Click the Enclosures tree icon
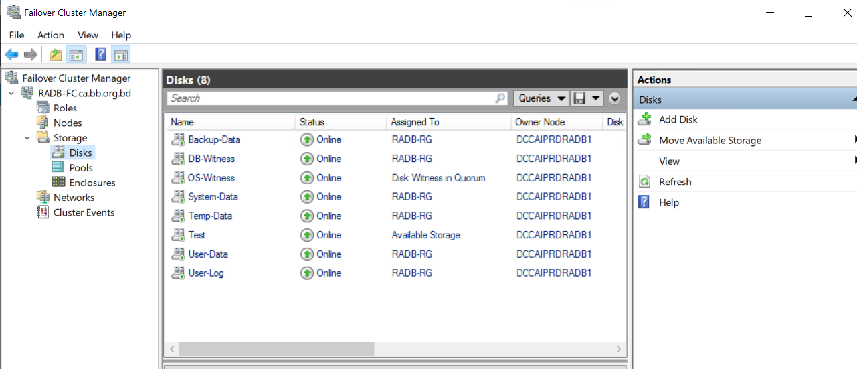This screenshot has width=857, height=369. [58, 183]
